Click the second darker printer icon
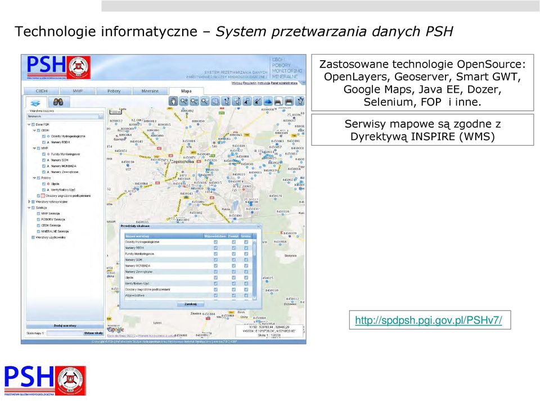Viewport: 540px width, 401px height. (289, 101)
